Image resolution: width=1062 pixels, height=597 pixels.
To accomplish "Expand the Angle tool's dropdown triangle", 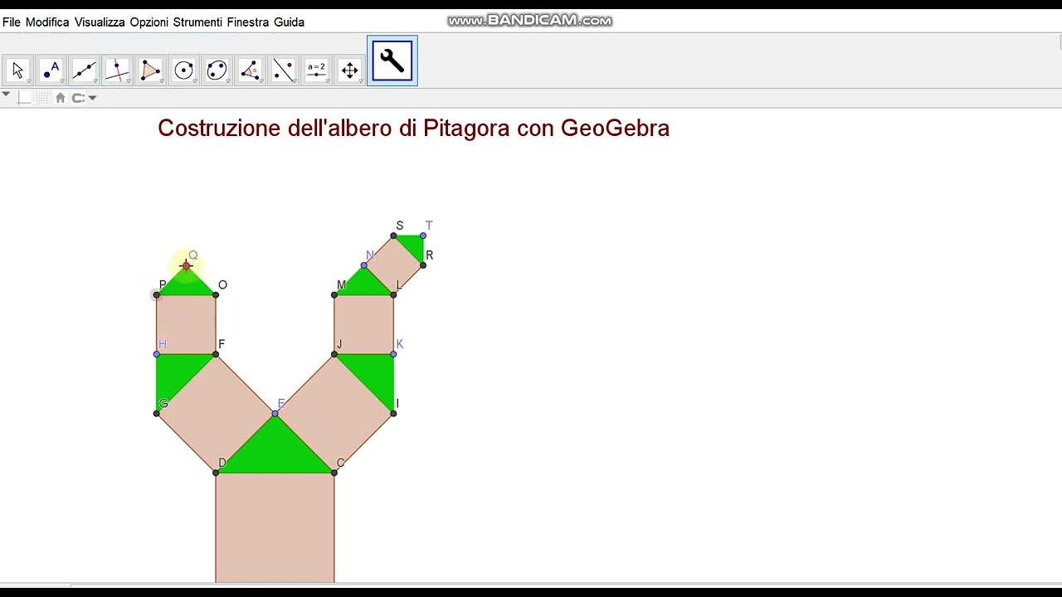I will (261, 81).
